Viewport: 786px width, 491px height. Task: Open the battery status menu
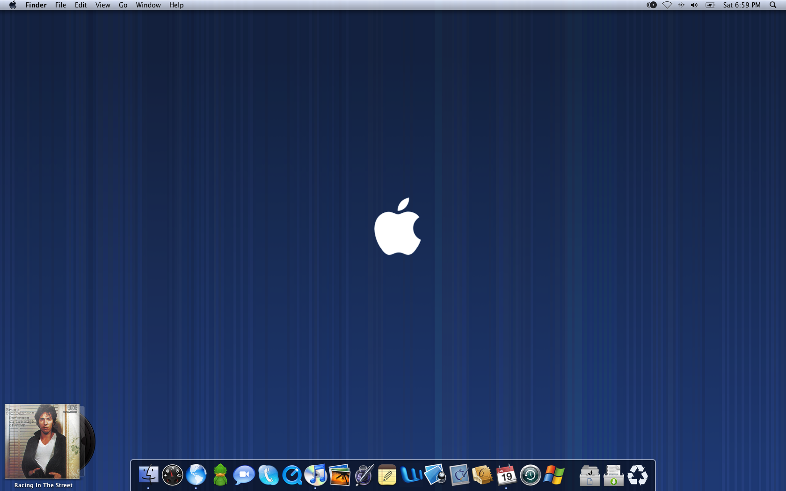tap(710, 5)
